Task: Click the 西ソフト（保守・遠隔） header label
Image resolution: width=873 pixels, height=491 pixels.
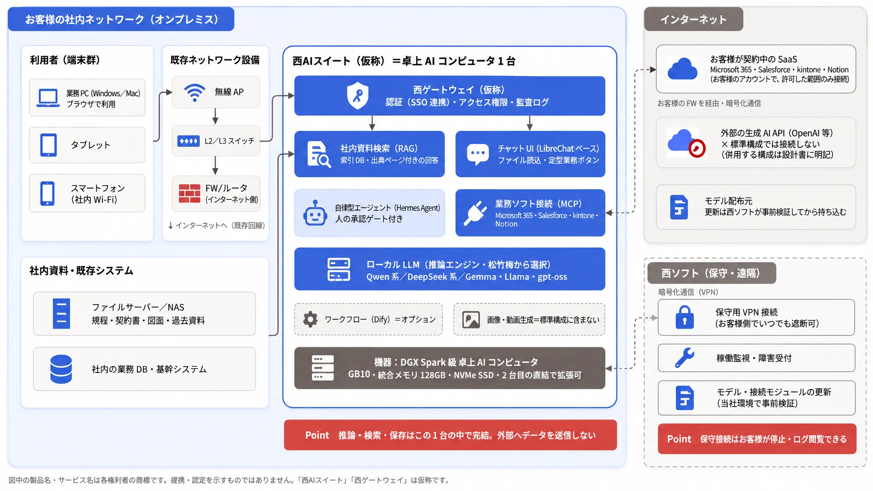Action: [711, 273]
